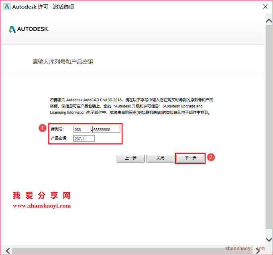Click the heading 请输入序列号和产品密钥
The height and width of the screenshot is (255, 273).
[x=63, y=62]
